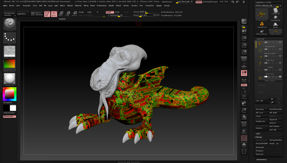Adjust the Z Intensity slider
The height and width of the screenshot is (163, 287).
[x=119, y=15]
